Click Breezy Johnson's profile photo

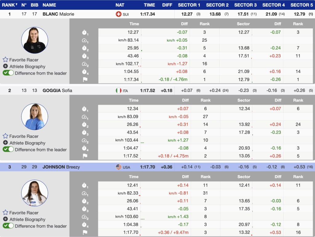[x=34, y=193]
